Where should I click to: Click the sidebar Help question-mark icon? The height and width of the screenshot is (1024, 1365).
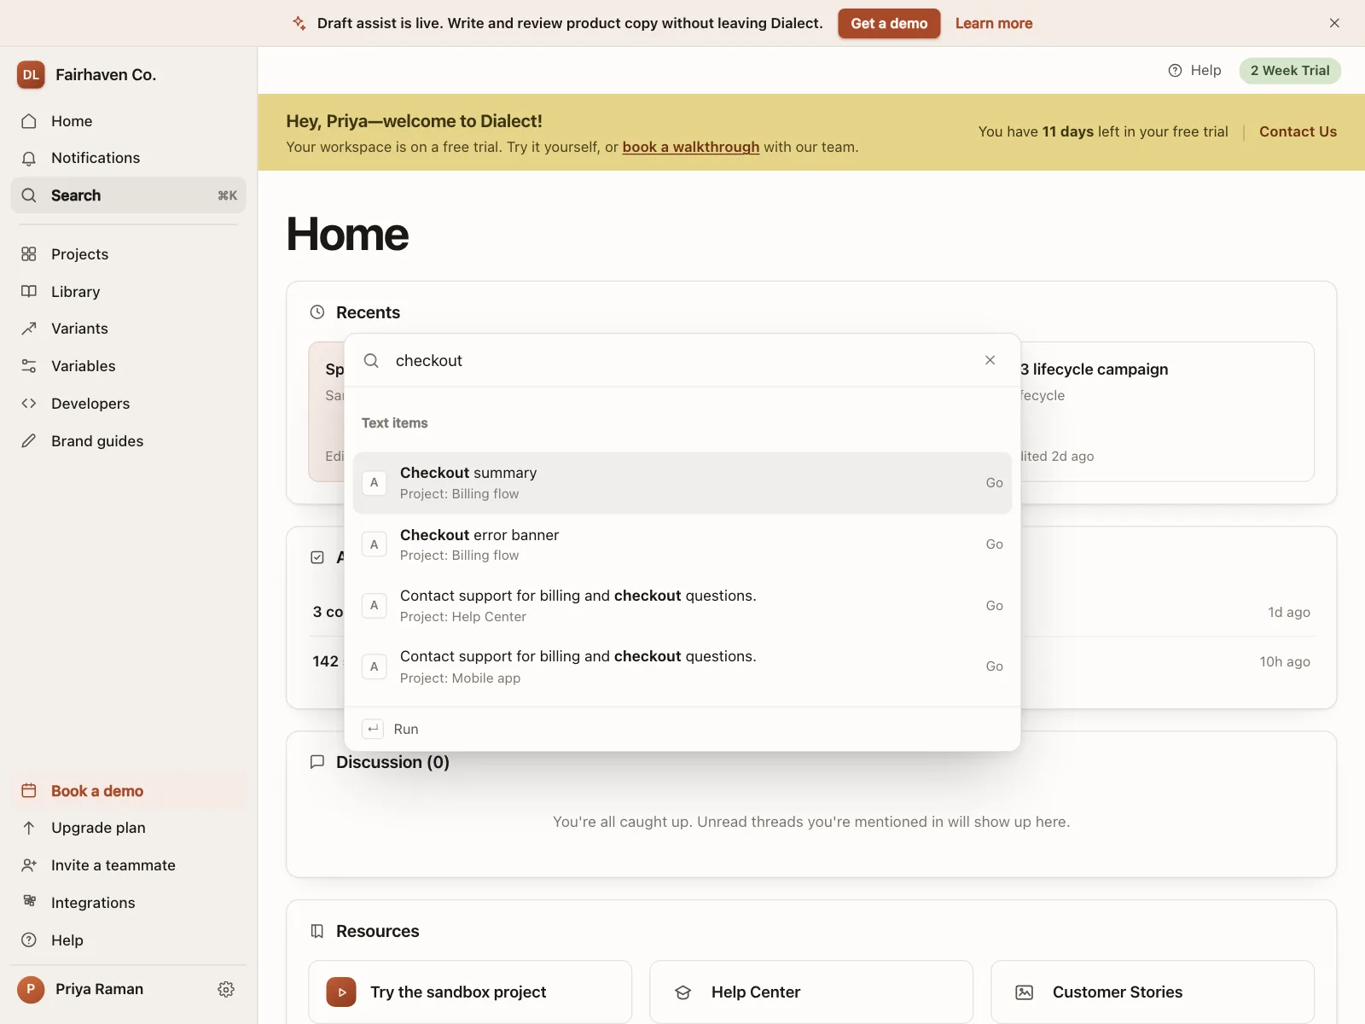[29, 940]
